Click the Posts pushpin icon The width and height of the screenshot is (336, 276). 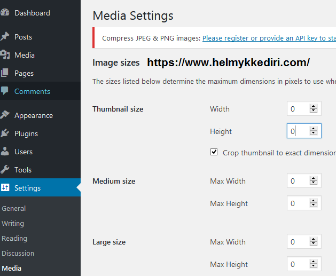pos(5,37)
